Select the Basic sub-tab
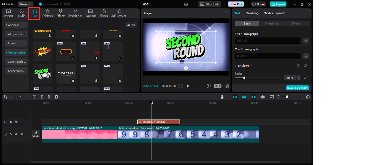This screenshot has width=377, height=165. (247, 24)
